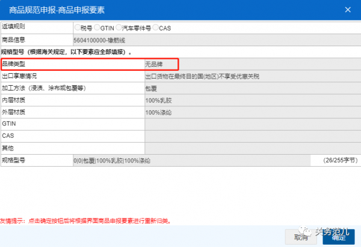Viewport: 361px width, 247px height.
Task: Click the red 友情提示 hint text
Action: pos(85,221)
